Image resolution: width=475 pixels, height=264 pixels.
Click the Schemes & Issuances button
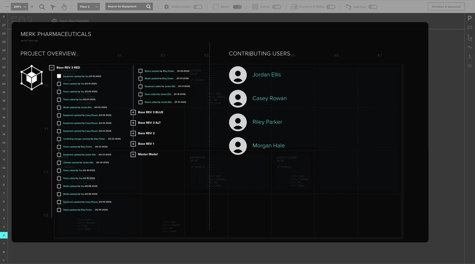click(x=446, y=7)
